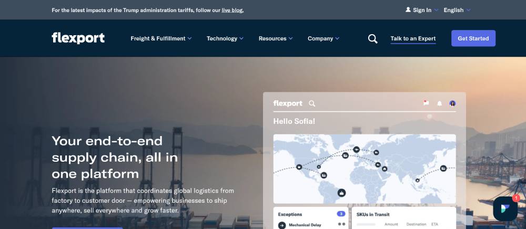This screenshot has height=229, width=526.
Task: Click the chat widget icon with notification badge
Action: [x=506, y=209]
